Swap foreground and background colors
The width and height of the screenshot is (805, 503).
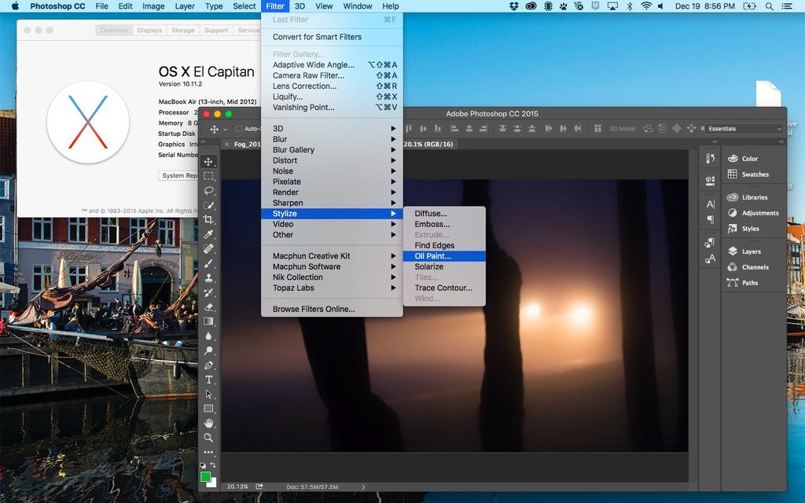[x=213, y=466]
